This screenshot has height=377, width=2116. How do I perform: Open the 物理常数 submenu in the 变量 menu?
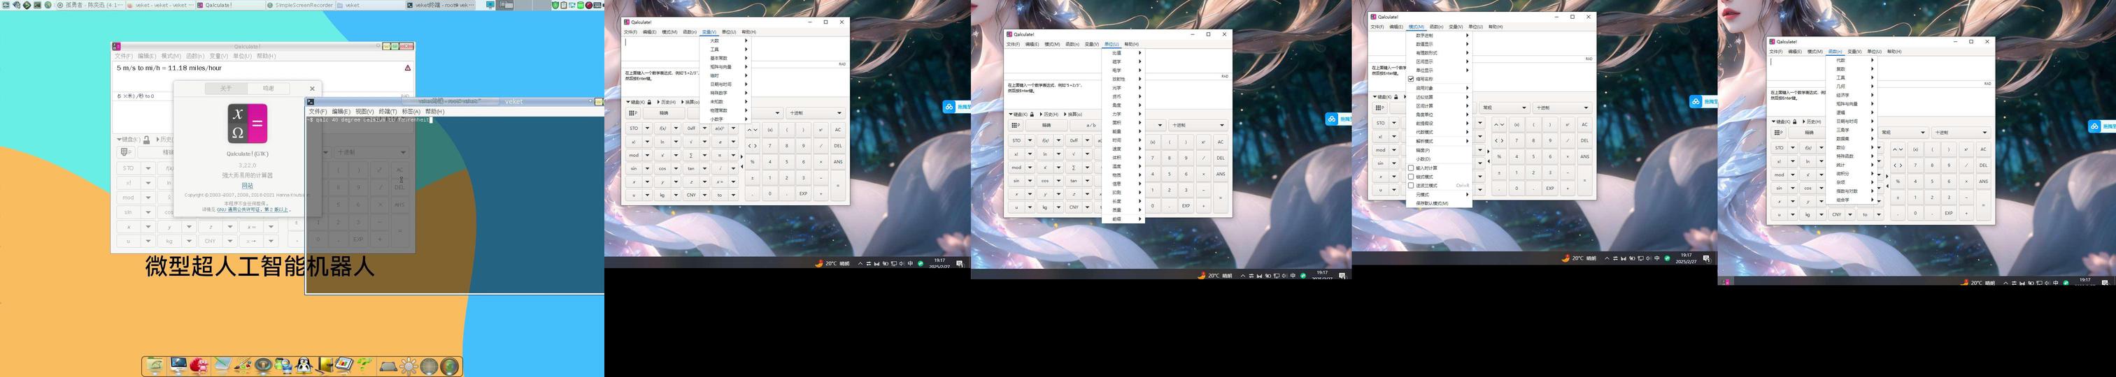pyautogui.click(x=727, y=110)
